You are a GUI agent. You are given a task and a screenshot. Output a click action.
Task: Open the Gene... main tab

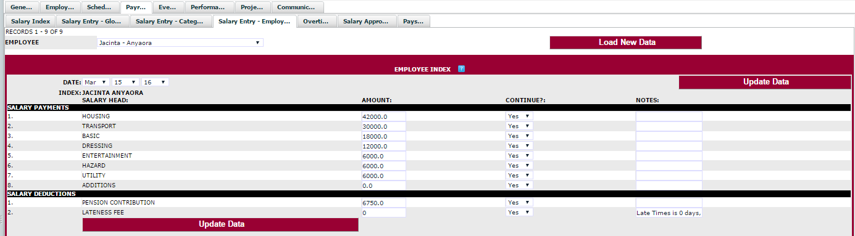tap(22, 7)
